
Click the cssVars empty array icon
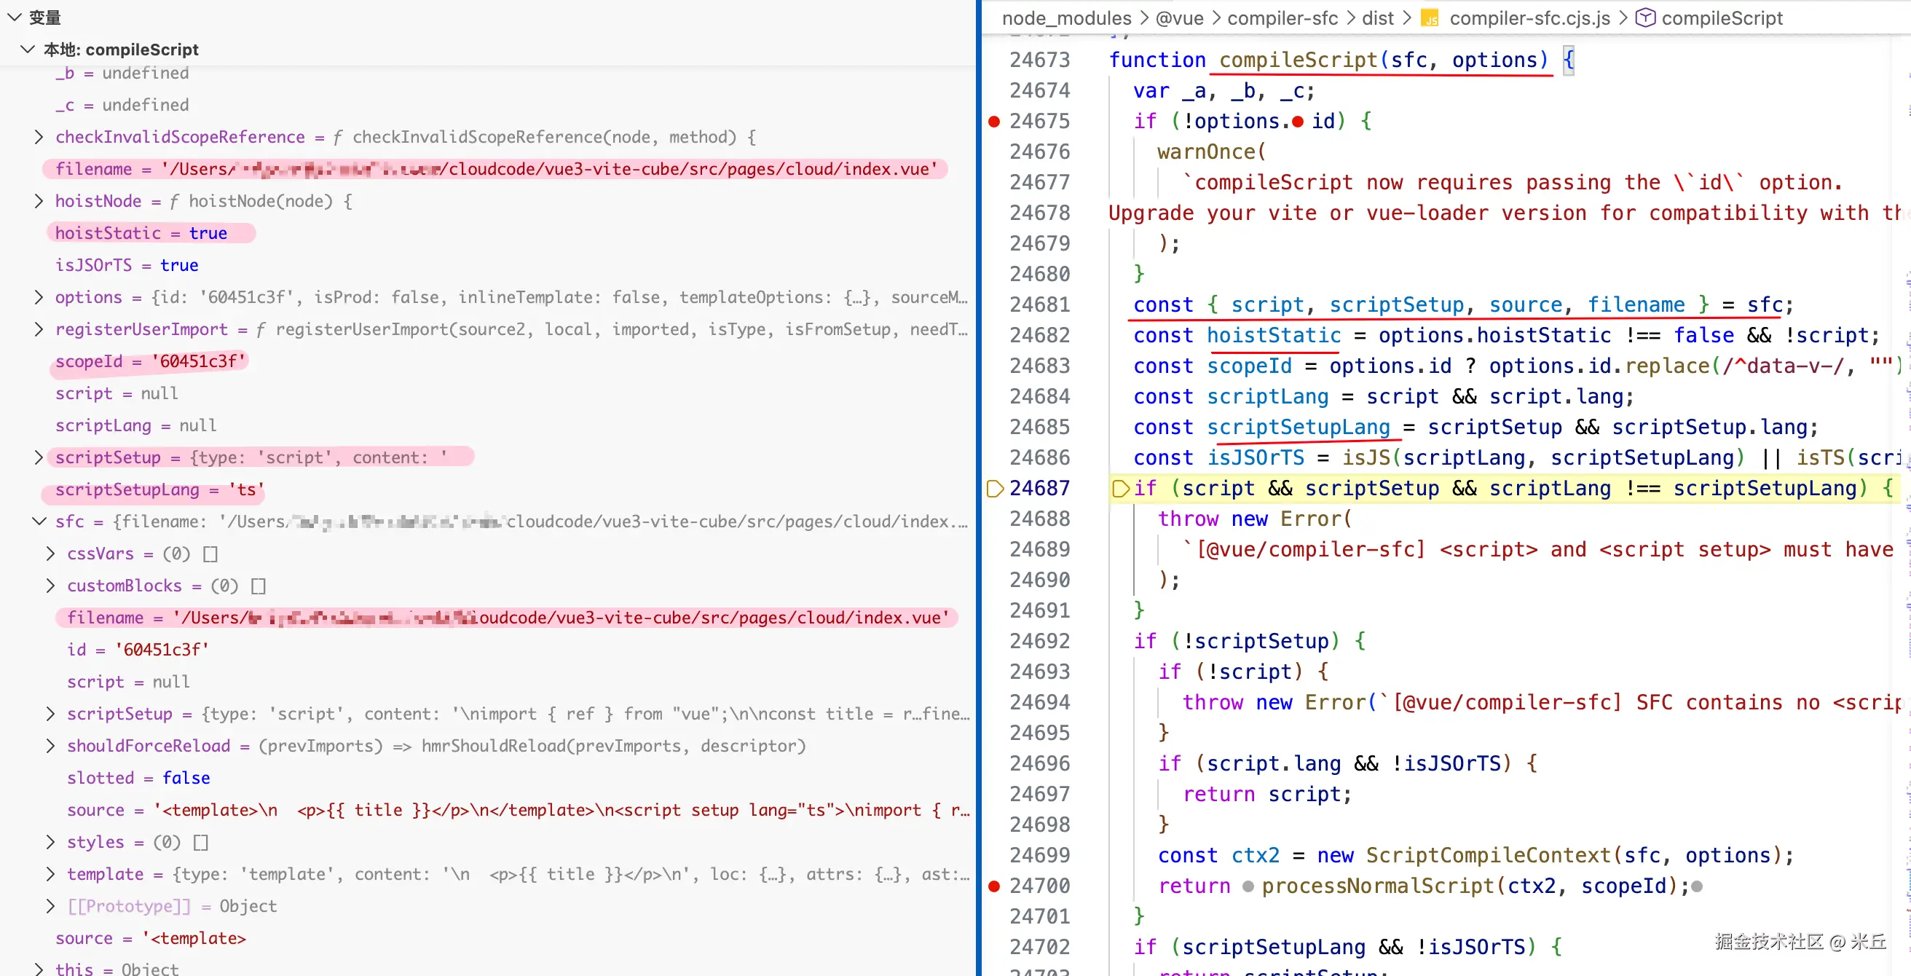[x=210, y=554]
